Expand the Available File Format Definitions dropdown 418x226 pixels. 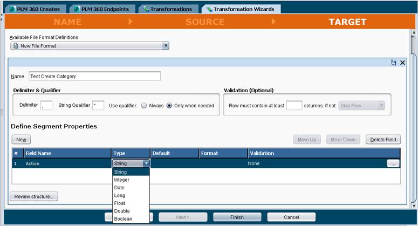[x=166, y=46]
